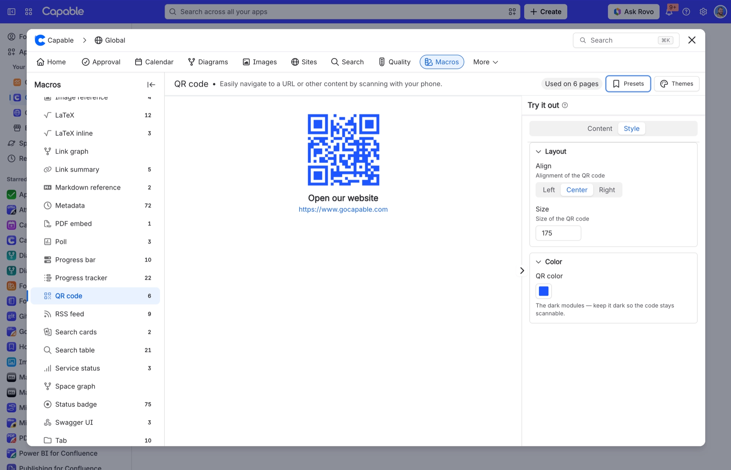Open the Calendar tab

[154, 62]
